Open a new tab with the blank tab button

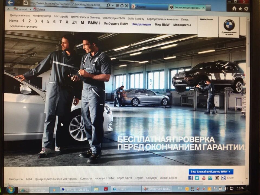[208, 8]
